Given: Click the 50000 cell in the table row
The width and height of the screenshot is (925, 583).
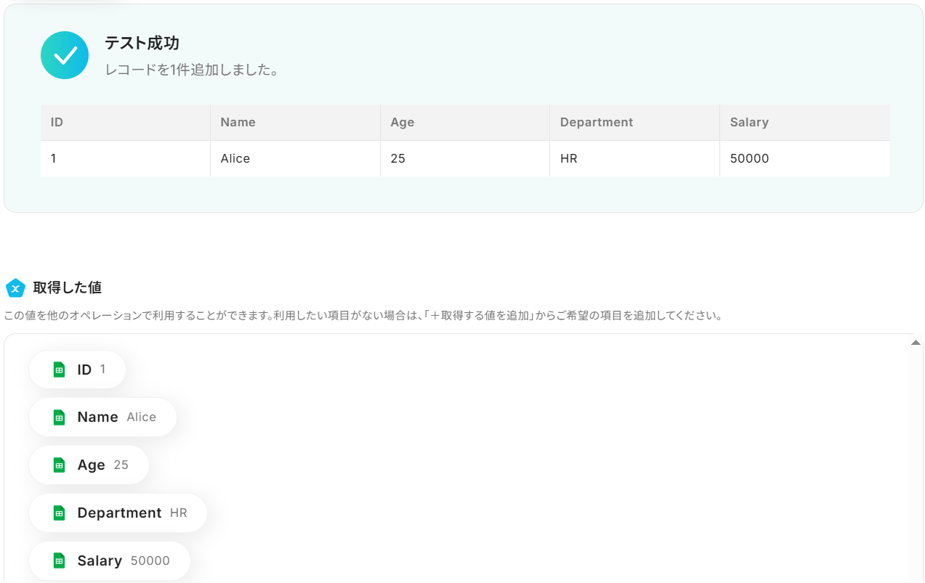Looking at the screenshot, I should click(x=749, y=158).
